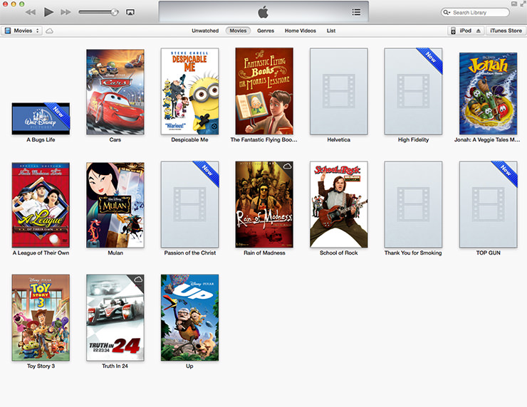Click the Up title label

pos(189,366)
